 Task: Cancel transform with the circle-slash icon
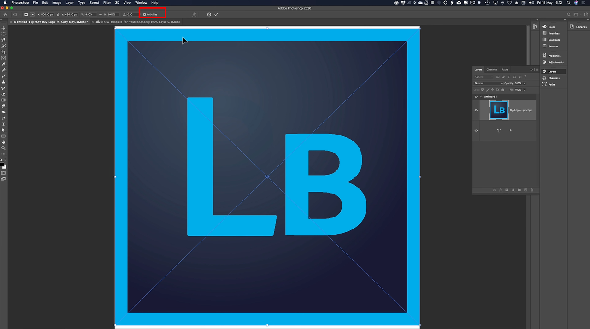coord(209,14)
